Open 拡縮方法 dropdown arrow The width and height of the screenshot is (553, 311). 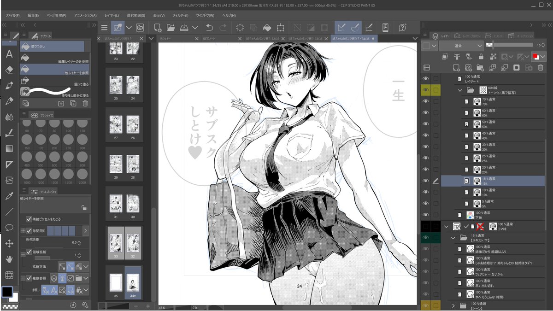coord(86,266)
